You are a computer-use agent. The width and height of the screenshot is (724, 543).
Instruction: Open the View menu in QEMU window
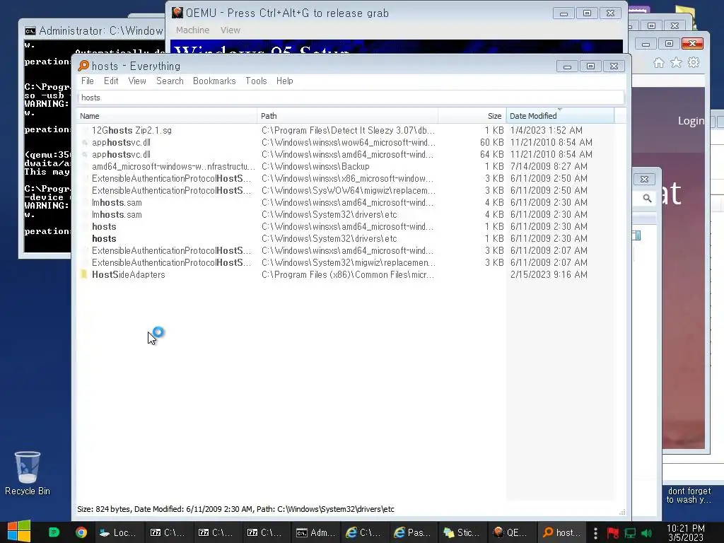230,30
